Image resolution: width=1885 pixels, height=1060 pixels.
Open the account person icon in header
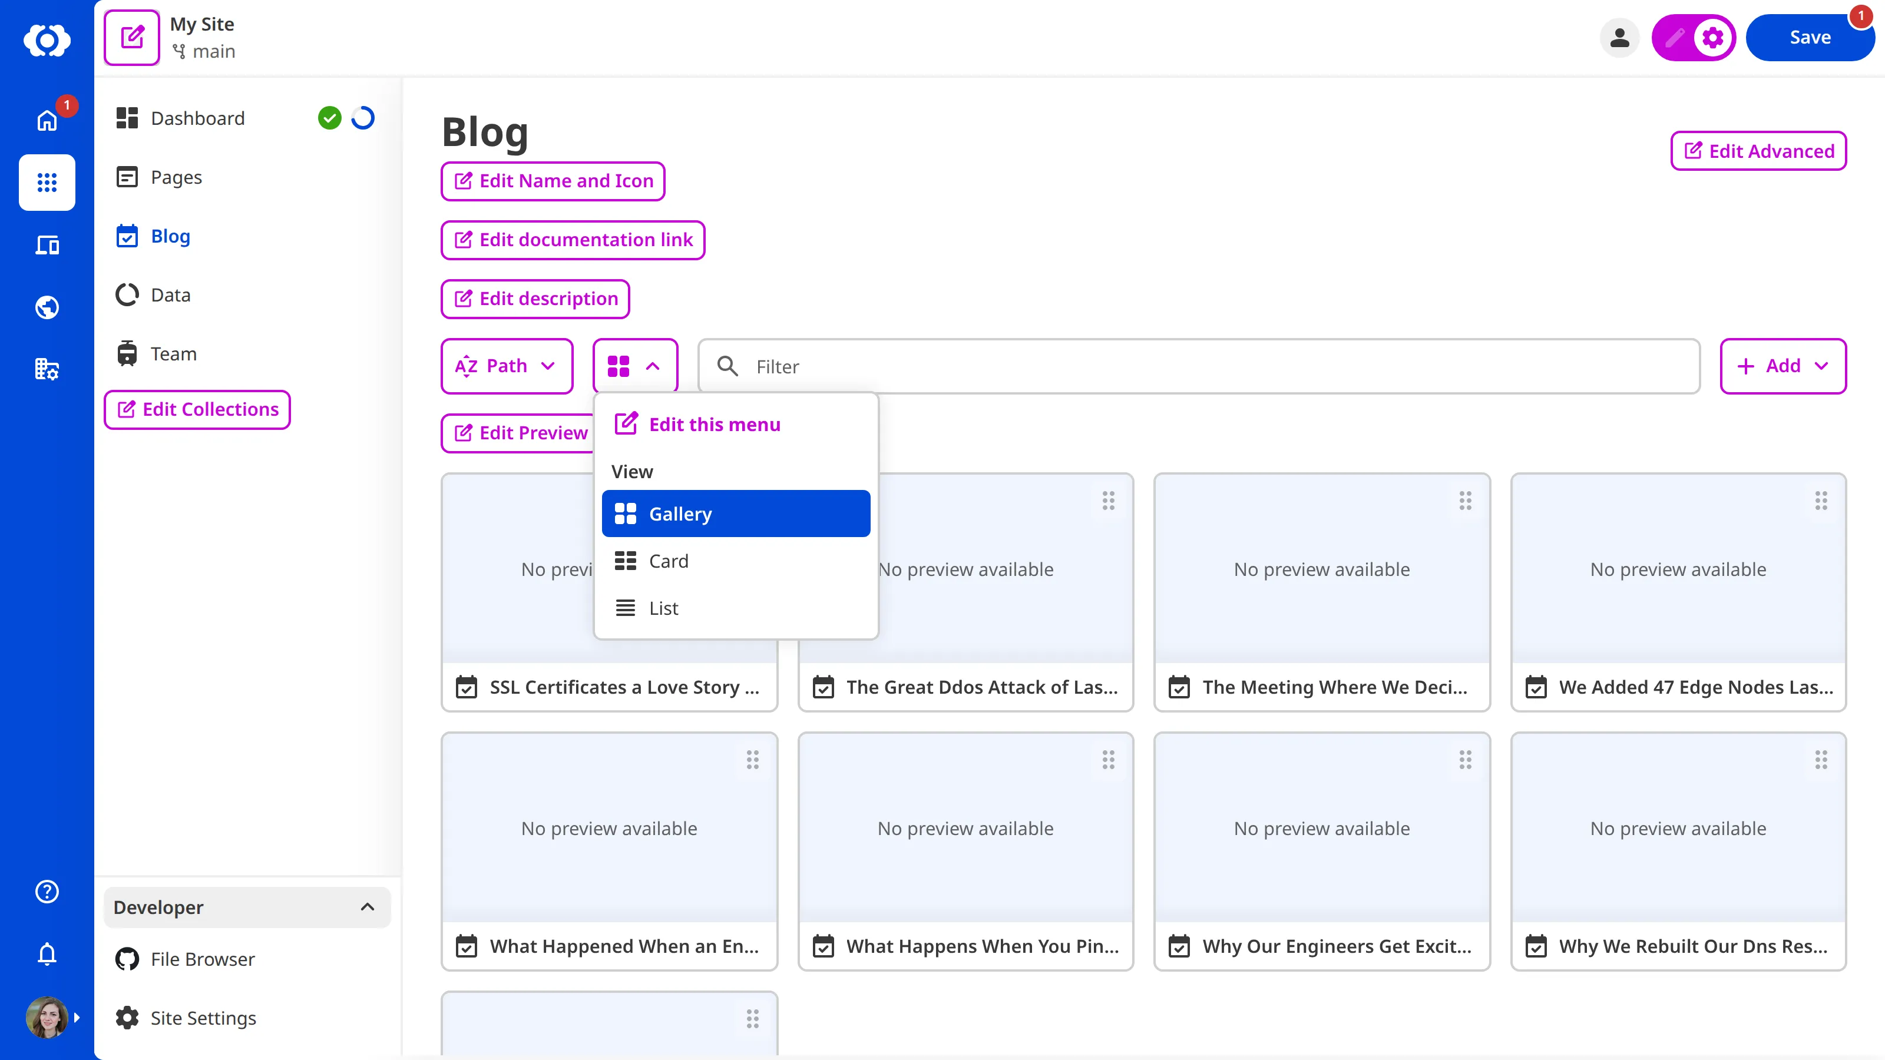pos(1619,37)
